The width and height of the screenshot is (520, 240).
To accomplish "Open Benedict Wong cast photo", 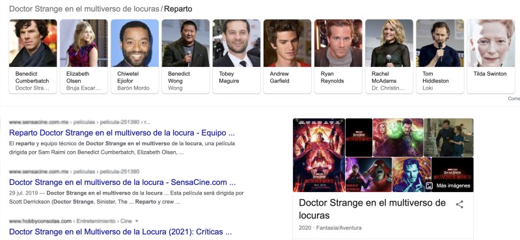I will click(185, 43).
